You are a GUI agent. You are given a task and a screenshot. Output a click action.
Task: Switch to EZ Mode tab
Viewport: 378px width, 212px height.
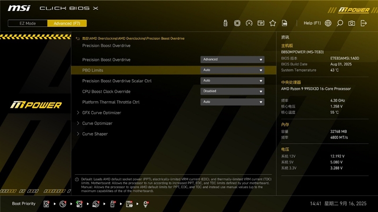pyautogui.click(x=28, y=23)
